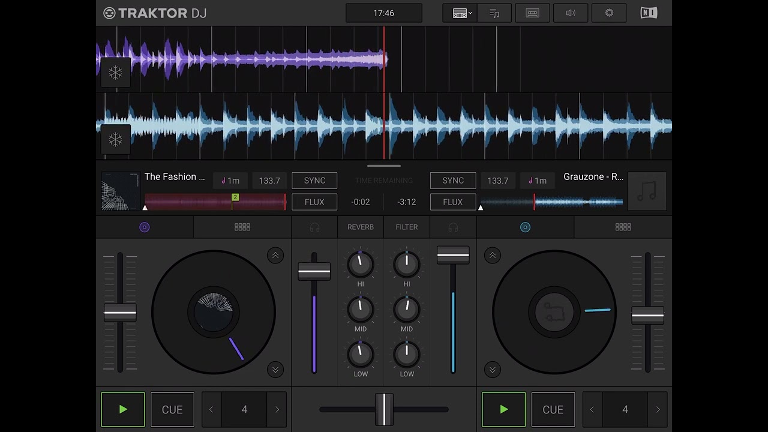Click left channel LOW EQ knob
The height and width of the screenshot is (432, 768).
point(361,355)
